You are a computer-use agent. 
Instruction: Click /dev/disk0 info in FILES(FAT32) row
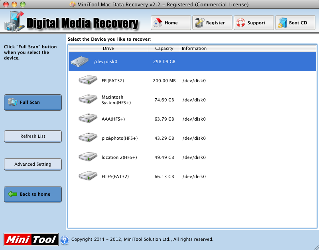point(194,177)
